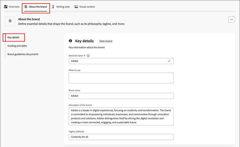Viewport: 240px width, 147px height.
Task: Click the info icon beside Brand kit name
Action: pos(88,56)
